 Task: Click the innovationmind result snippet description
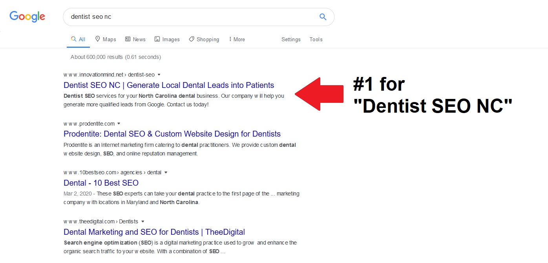(x=174, y=100)
